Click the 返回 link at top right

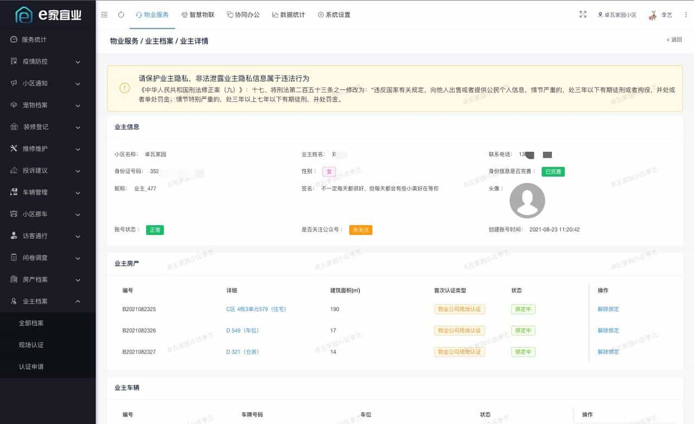click(x=673, y=40)
